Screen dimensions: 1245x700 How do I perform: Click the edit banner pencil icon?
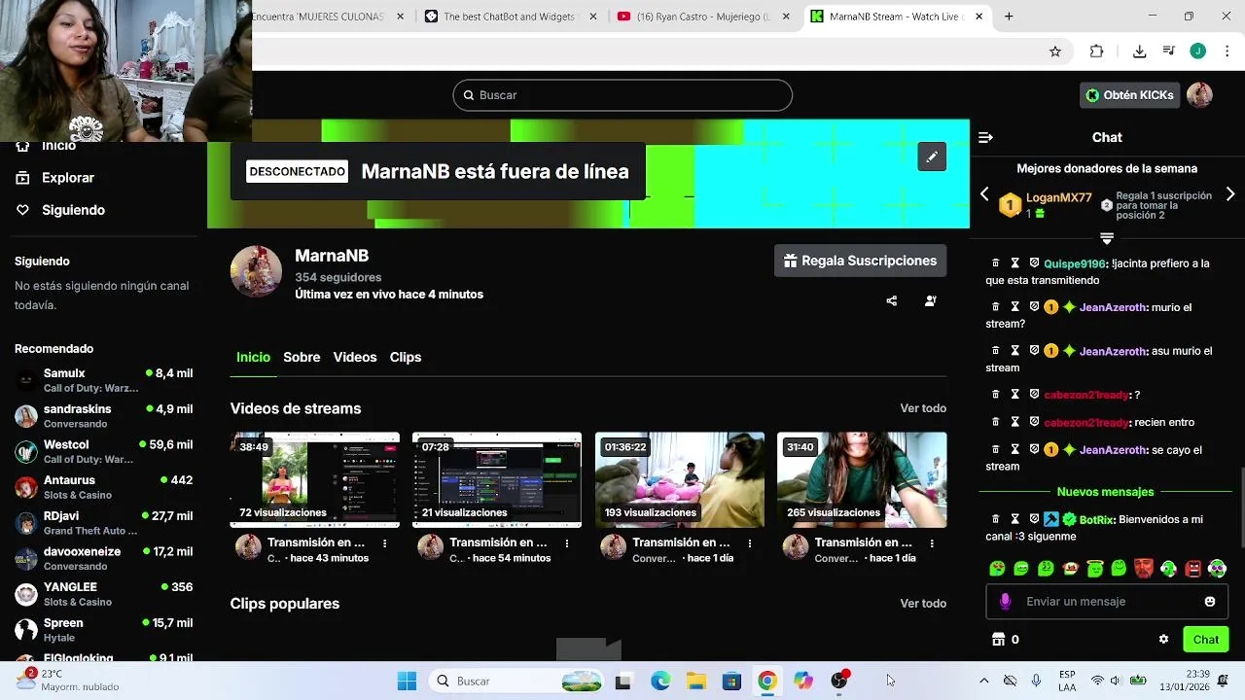click(x=932, y=157)
